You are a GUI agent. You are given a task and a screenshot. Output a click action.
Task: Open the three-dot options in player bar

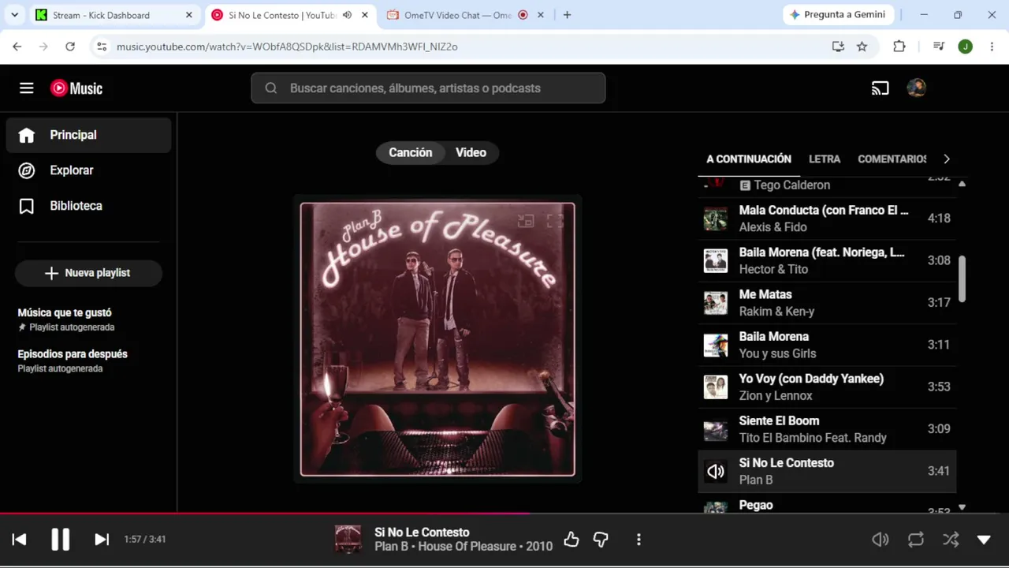(639, 540)
